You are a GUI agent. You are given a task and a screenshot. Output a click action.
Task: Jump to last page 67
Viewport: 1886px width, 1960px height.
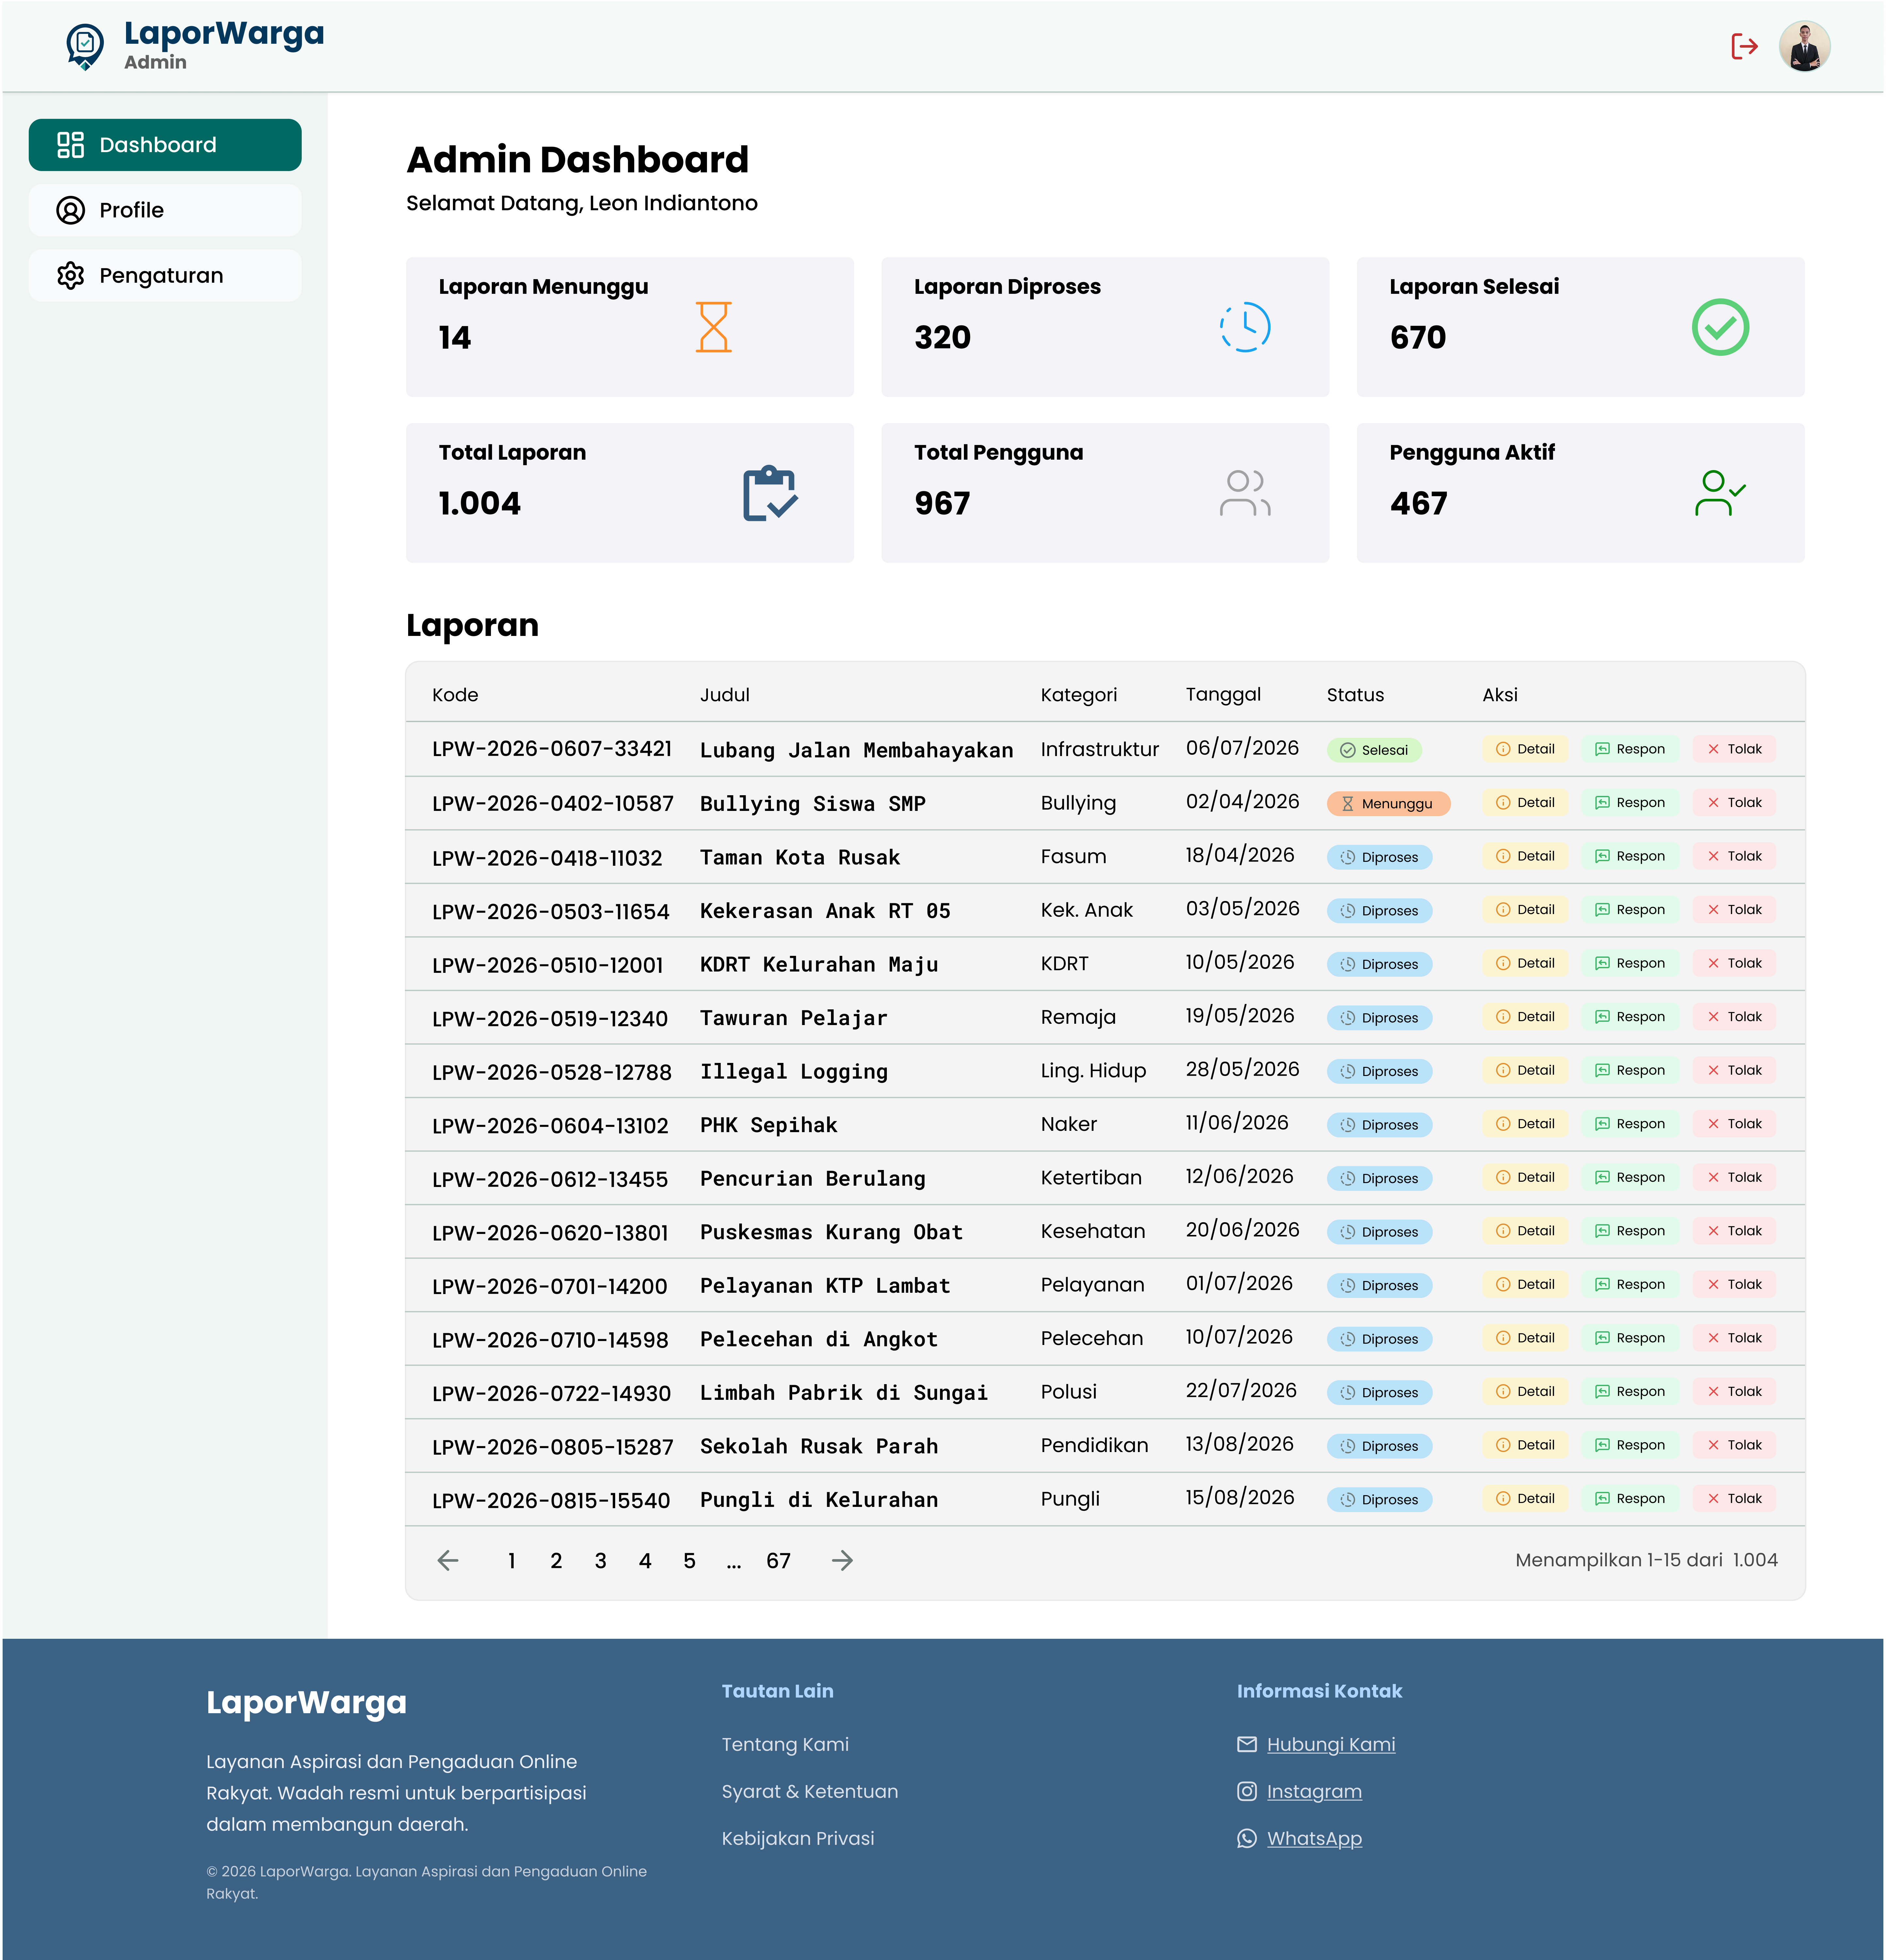coord(778,1561)
